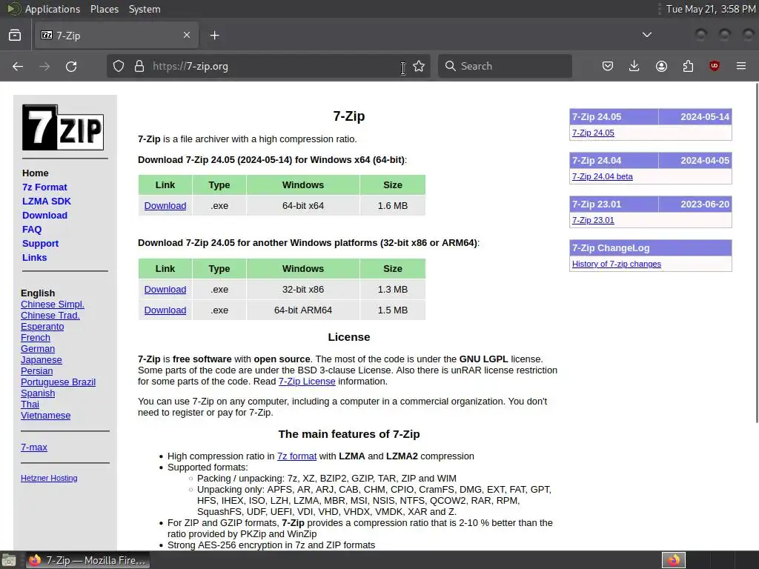Switch language to French
Image resolution: width=759 pixels, height=569 pixels.
(36, 338)
